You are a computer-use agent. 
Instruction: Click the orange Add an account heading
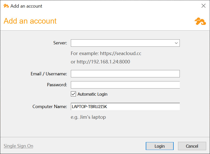click(30, 21)
